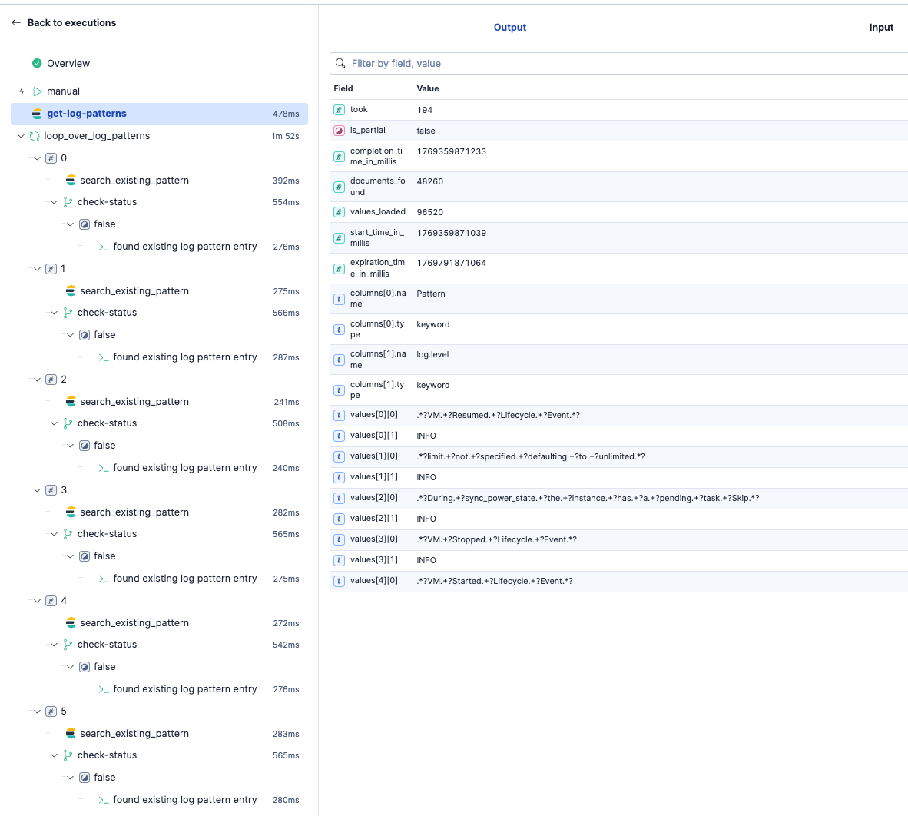Click the sync_power_state pattern value in values[2][0]
This screenshot has width=908, height=816.
click(x=588, y=498)
